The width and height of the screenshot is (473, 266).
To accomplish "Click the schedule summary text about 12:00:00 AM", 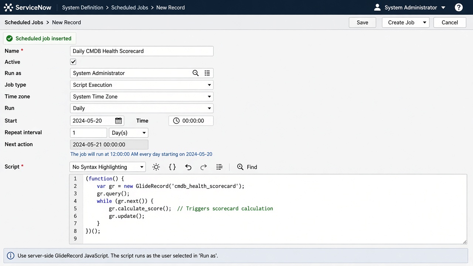I will pos(141,154).
